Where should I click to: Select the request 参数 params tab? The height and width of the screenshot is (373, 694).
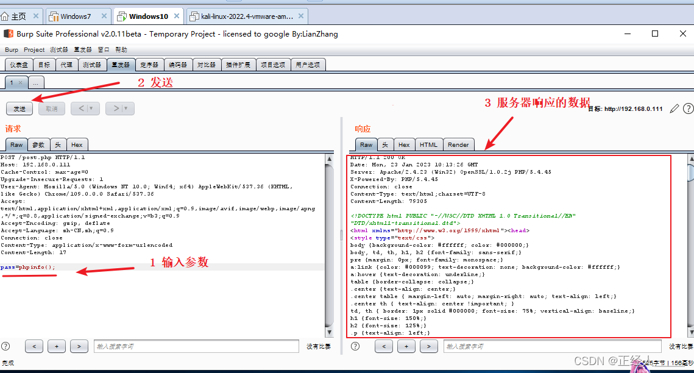click(x=38, y=144)
